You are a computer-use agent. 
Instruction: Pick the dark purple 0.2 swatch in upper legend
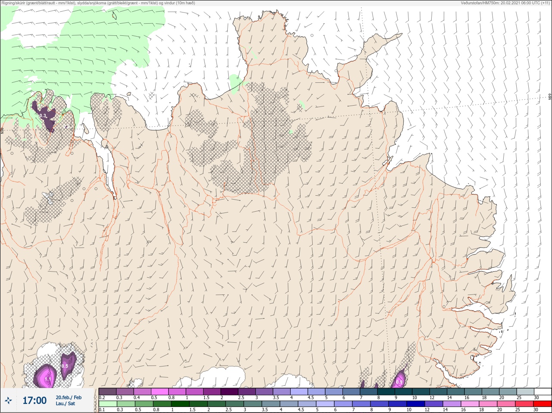click(x=107, y=391)
